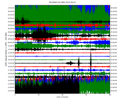Select the right 16:00:00 hour label
Viewport: 125px width, 104px height.
pos(114,63)
